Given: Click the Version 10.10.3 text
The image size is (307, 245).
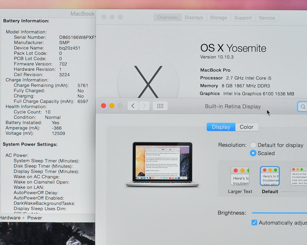Looking at the screenshot, I should (x=217, y=57).
